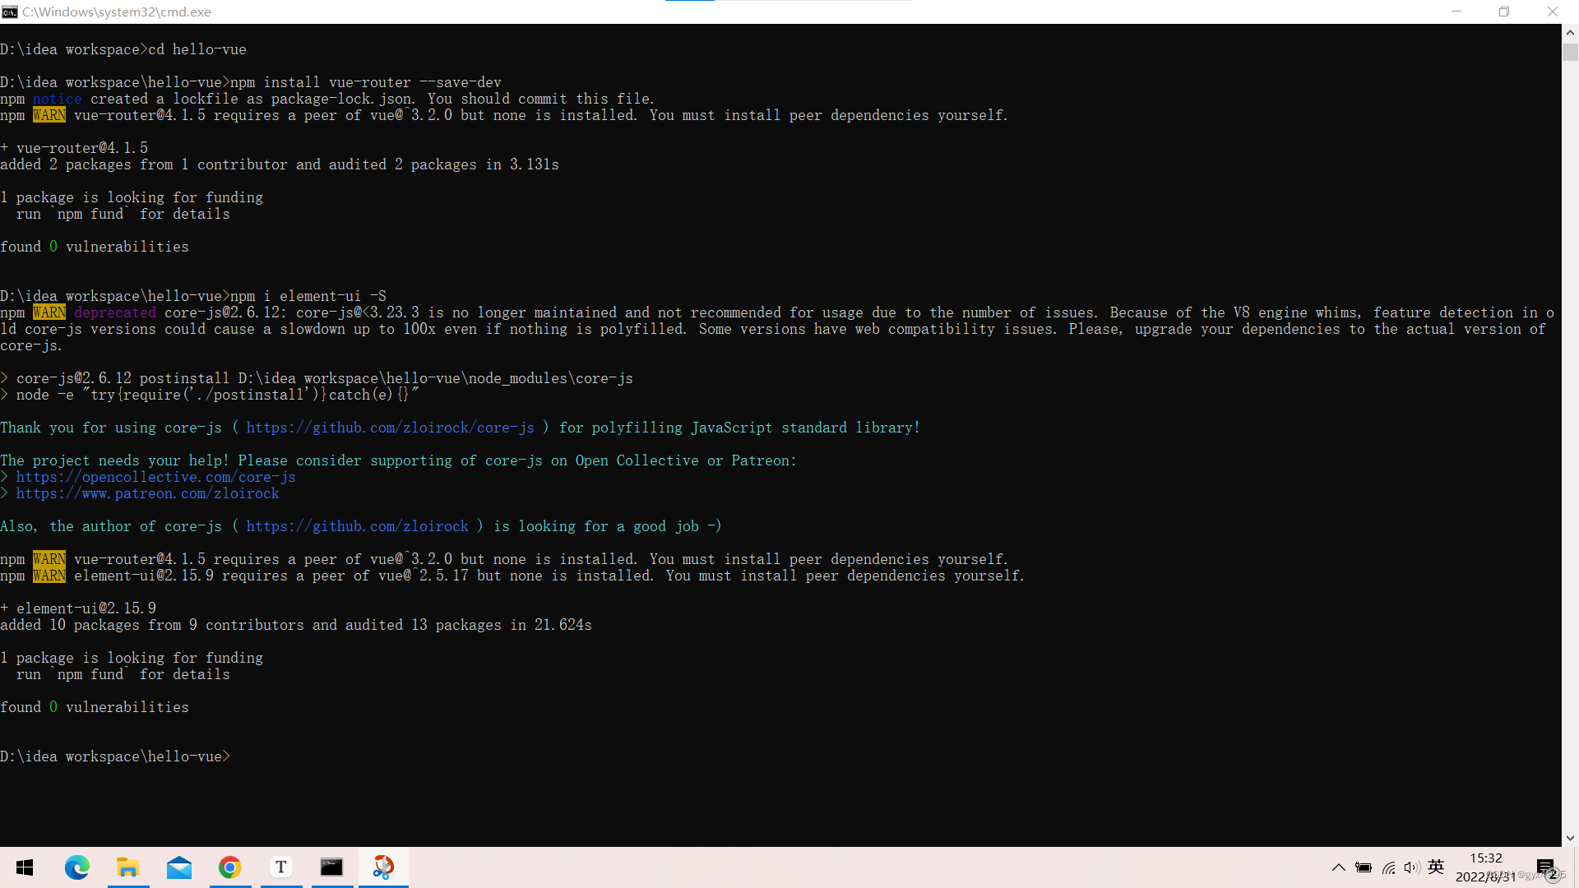Show hidden system tray icons
The width and height of the screenshot is (1579, 888).
[x=1339, y=867]
